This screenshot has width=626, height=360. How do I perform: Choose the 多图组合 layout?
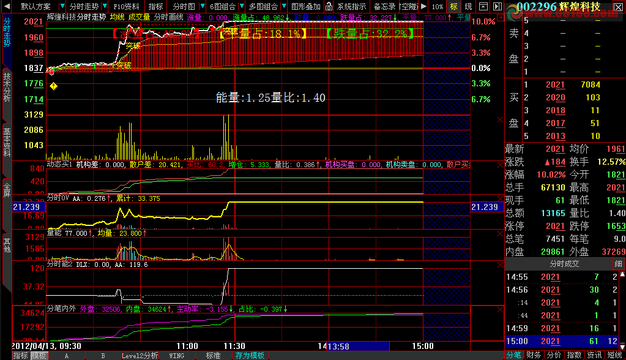click(263, 6)
